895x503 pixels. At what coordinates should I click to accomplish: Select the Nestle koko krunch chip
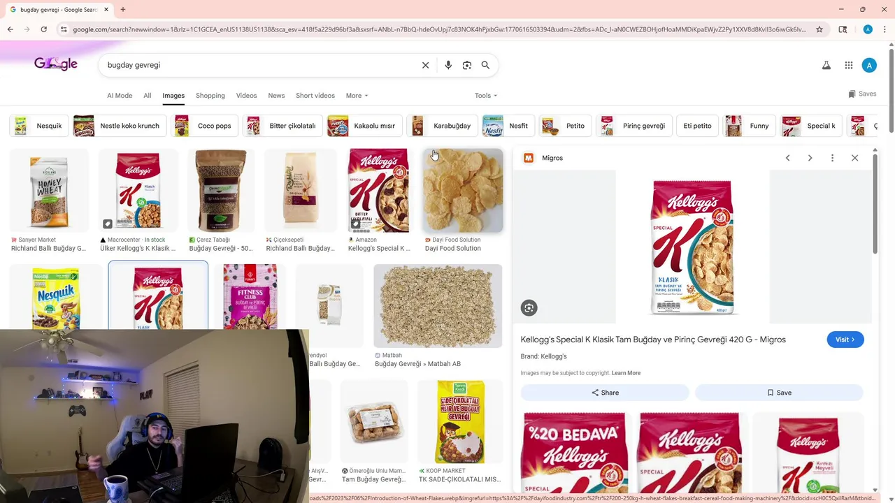(120, 126)
